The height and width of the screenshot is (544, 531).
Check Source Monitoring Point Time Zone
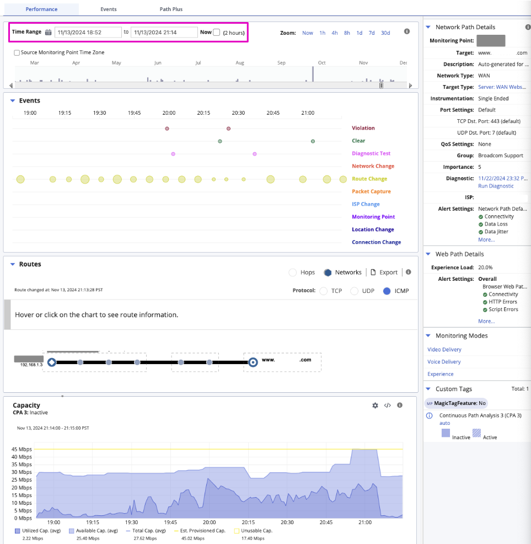click(17, 53)
